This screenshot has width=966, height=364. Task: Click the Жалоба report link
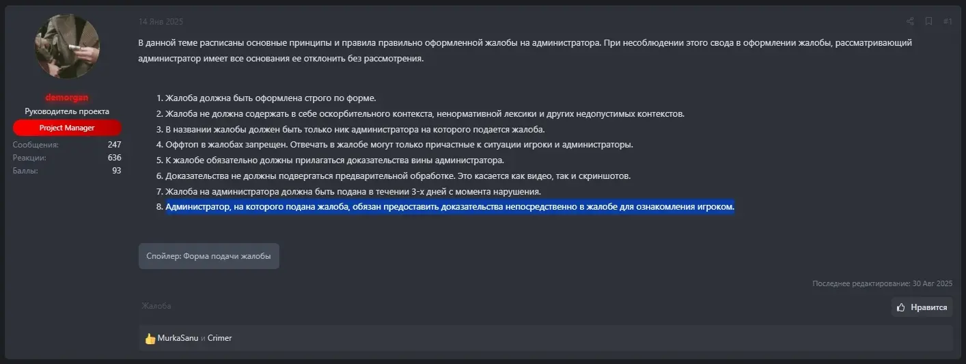click(x=156, y=306)
